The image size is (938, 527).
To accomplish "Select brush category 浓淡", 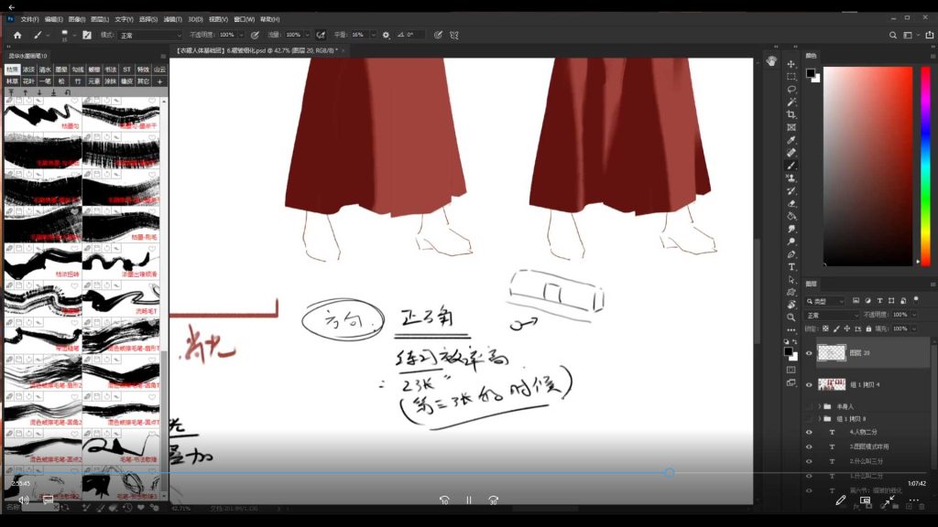I will point(28,70).
